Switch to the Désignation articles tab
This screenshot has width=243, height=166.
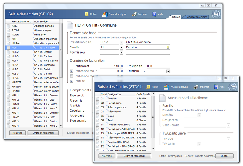pyautogui.click(x=196, y=17)
